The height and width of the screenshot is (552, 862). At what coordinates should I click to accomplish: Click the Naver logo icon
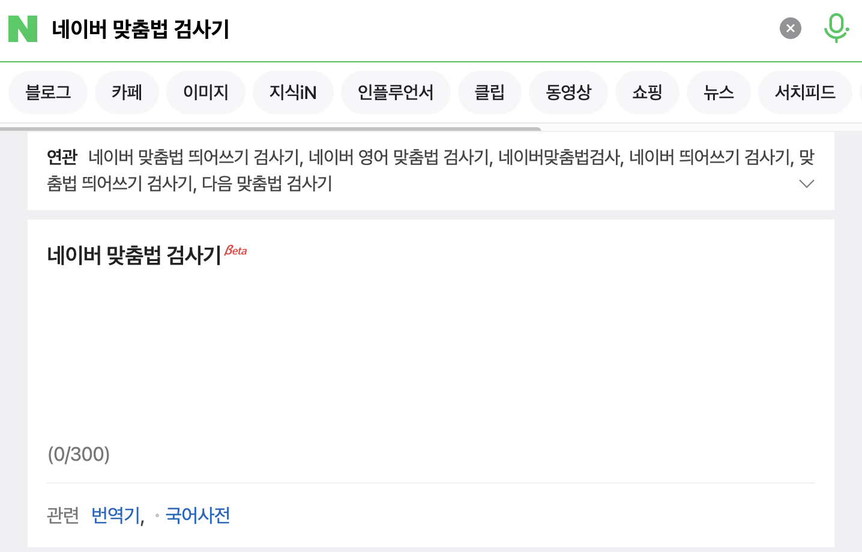click(22, 28)
